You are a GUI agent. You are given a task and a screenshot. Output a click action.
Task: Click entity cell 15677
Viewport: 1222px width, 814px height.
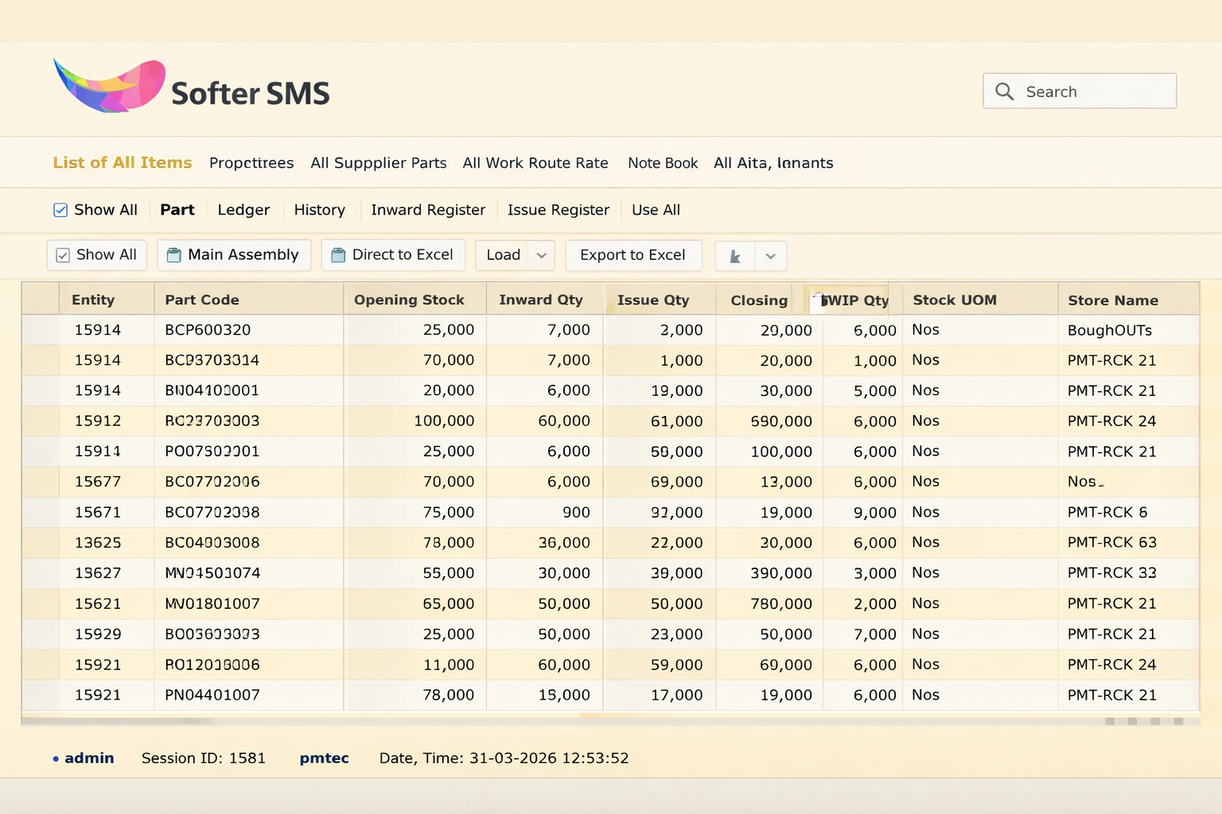click(x=98, y=482)
